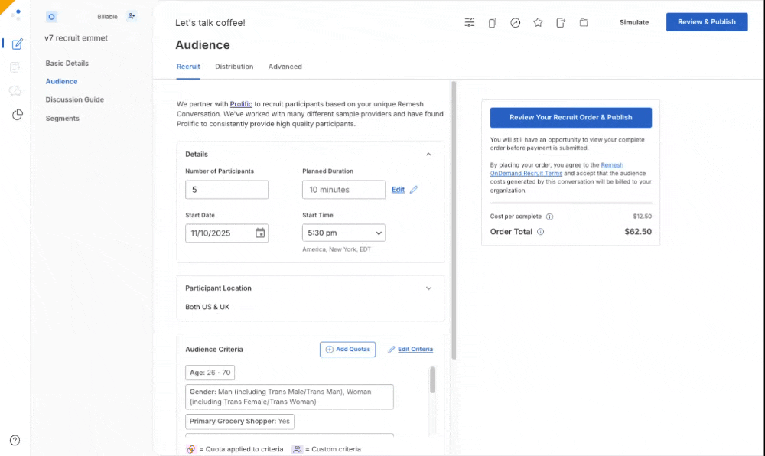Screen dimensions: 765x456
Task: Open the edit pencil icon in left rail
Action: click(17, 44)
